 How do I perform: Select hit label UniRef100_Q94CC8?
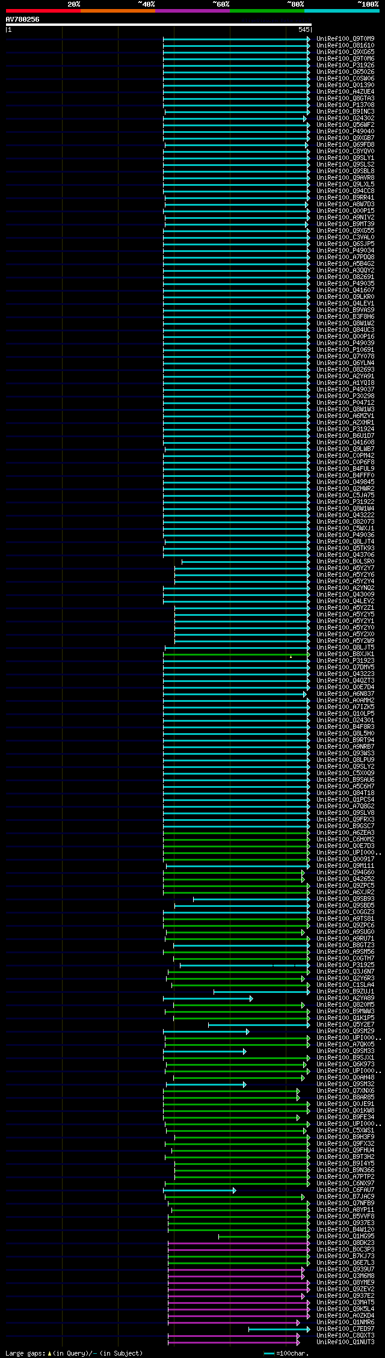click(345, 191)
